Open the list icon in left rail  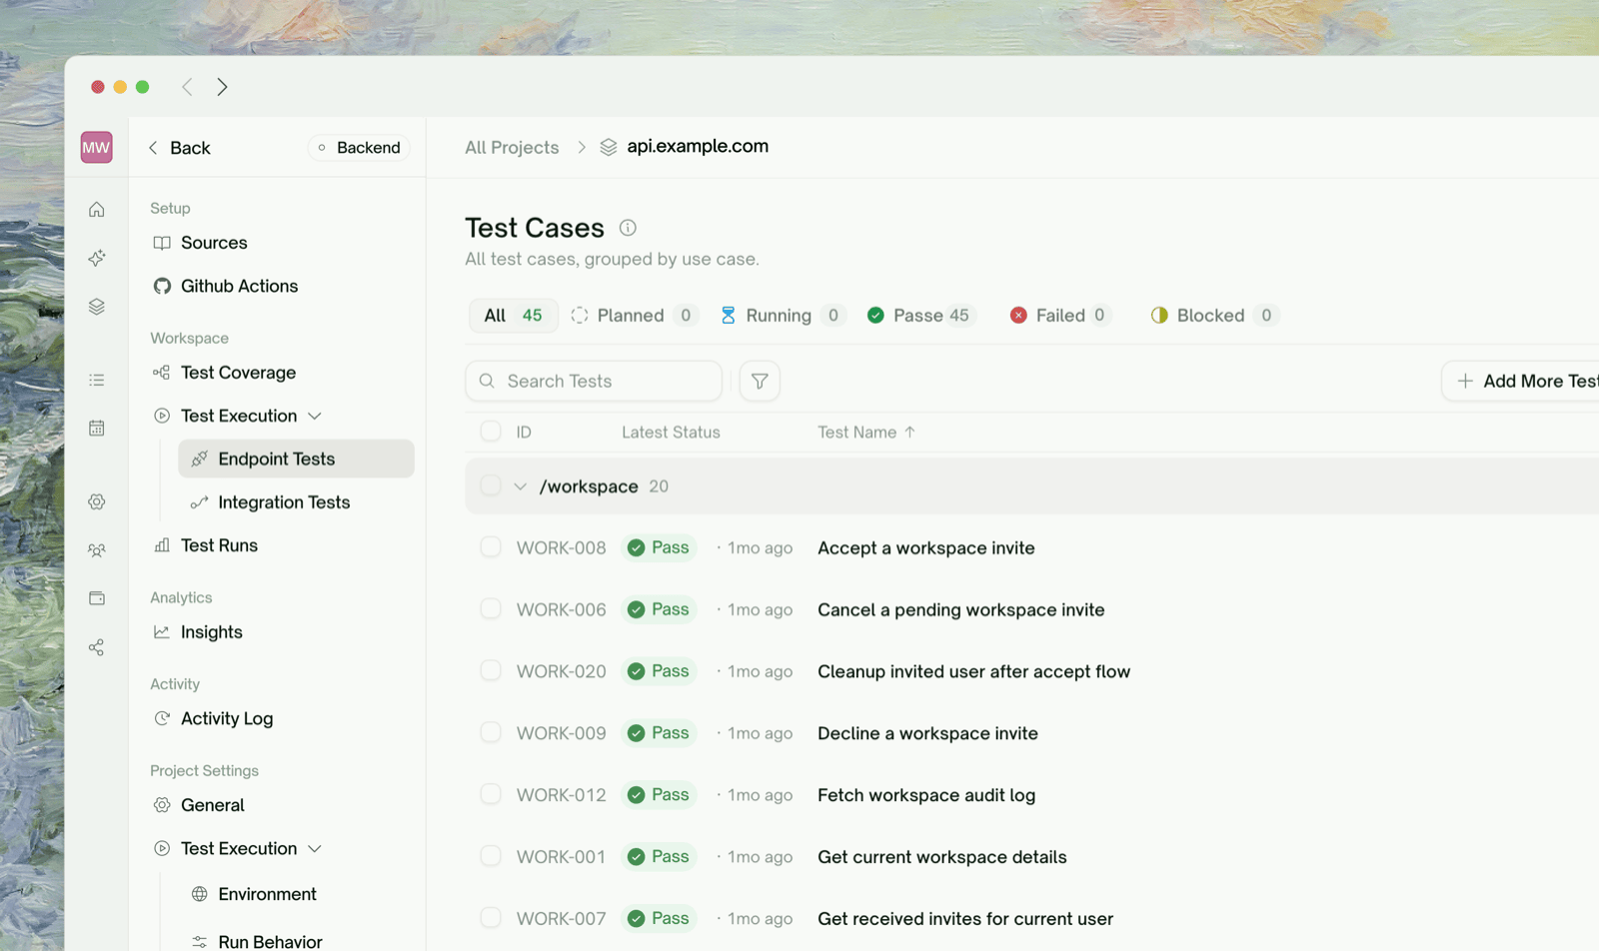point(97,380)
